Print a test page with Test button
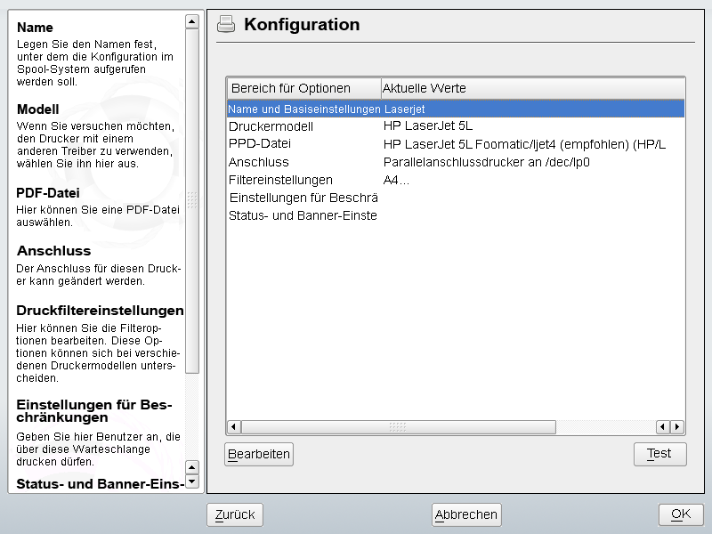This screenshot has width=712, height=534. pos(659,454)
